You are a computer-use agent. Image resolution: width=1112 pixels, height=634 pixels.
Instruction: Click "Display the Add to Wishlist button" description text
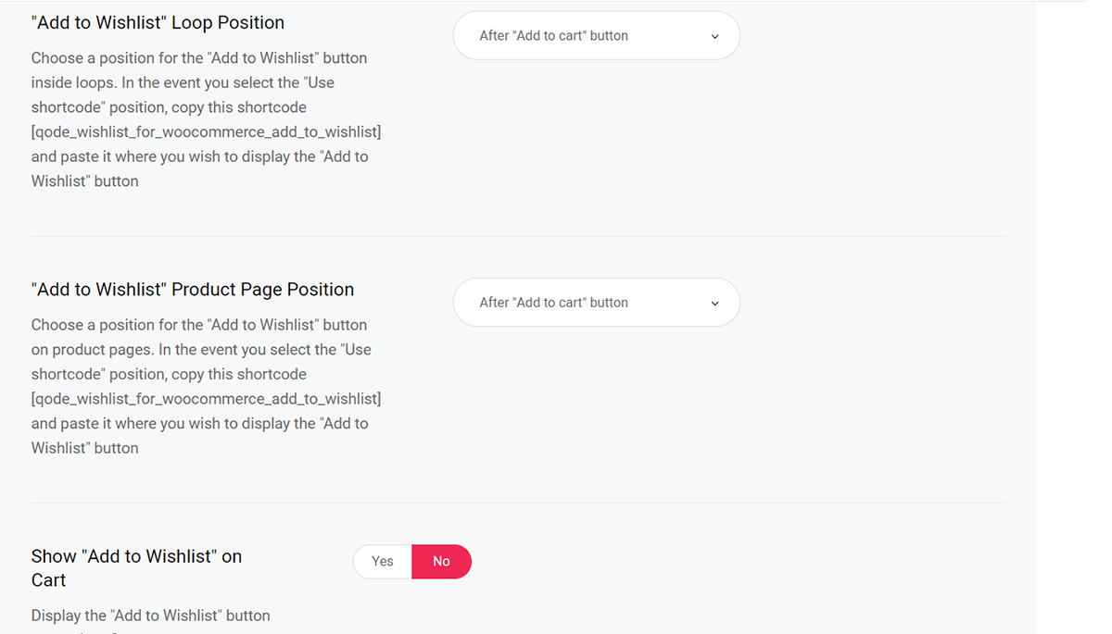151,615
